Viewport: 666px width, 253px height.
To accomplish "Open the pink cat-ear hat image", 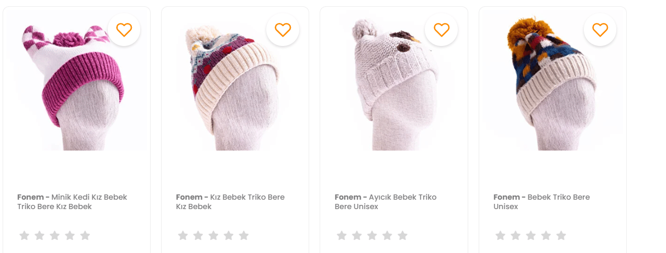I will (76, 80).
